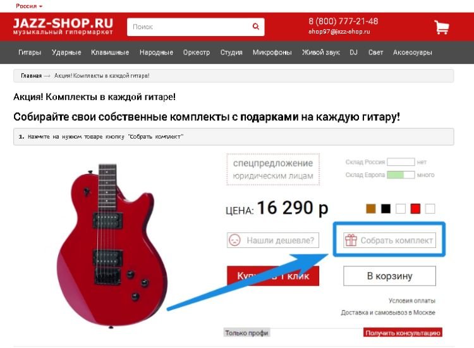Screen dimensions: 474x348
Task: Click the JAZZ-SHOP.RU logo
Action: (63, 27)
